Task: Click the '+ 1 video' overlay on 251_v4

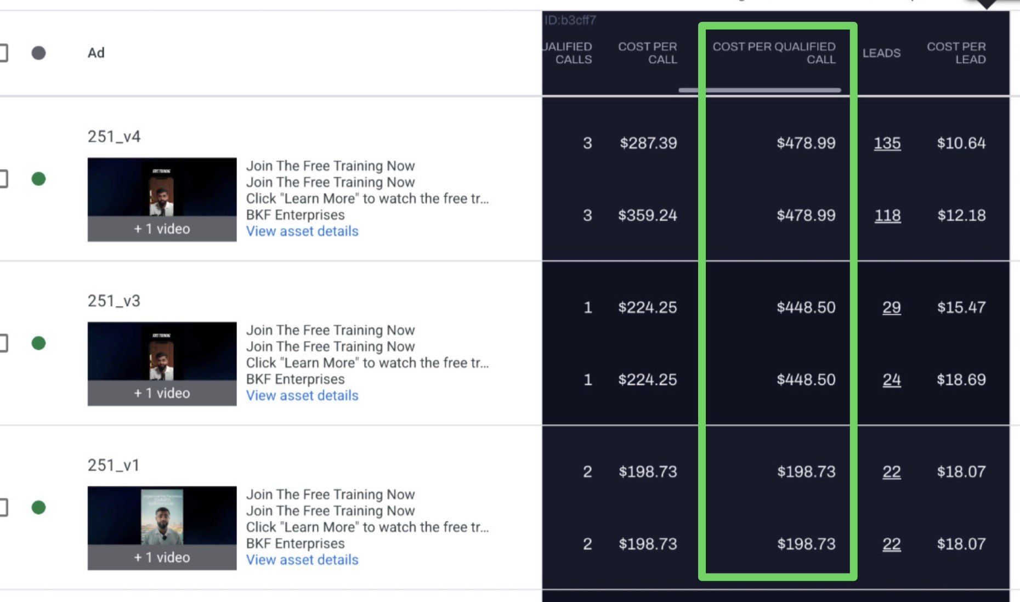Action: [162, 229]
